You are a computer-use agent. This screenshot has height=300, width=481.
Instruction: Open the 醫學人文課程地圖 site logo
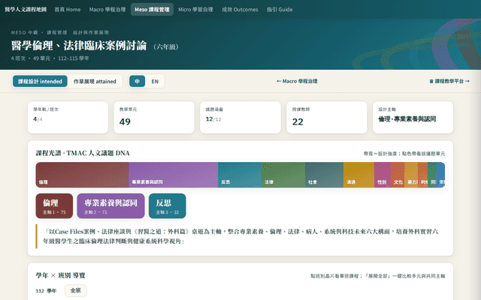(x=26, y=10)
